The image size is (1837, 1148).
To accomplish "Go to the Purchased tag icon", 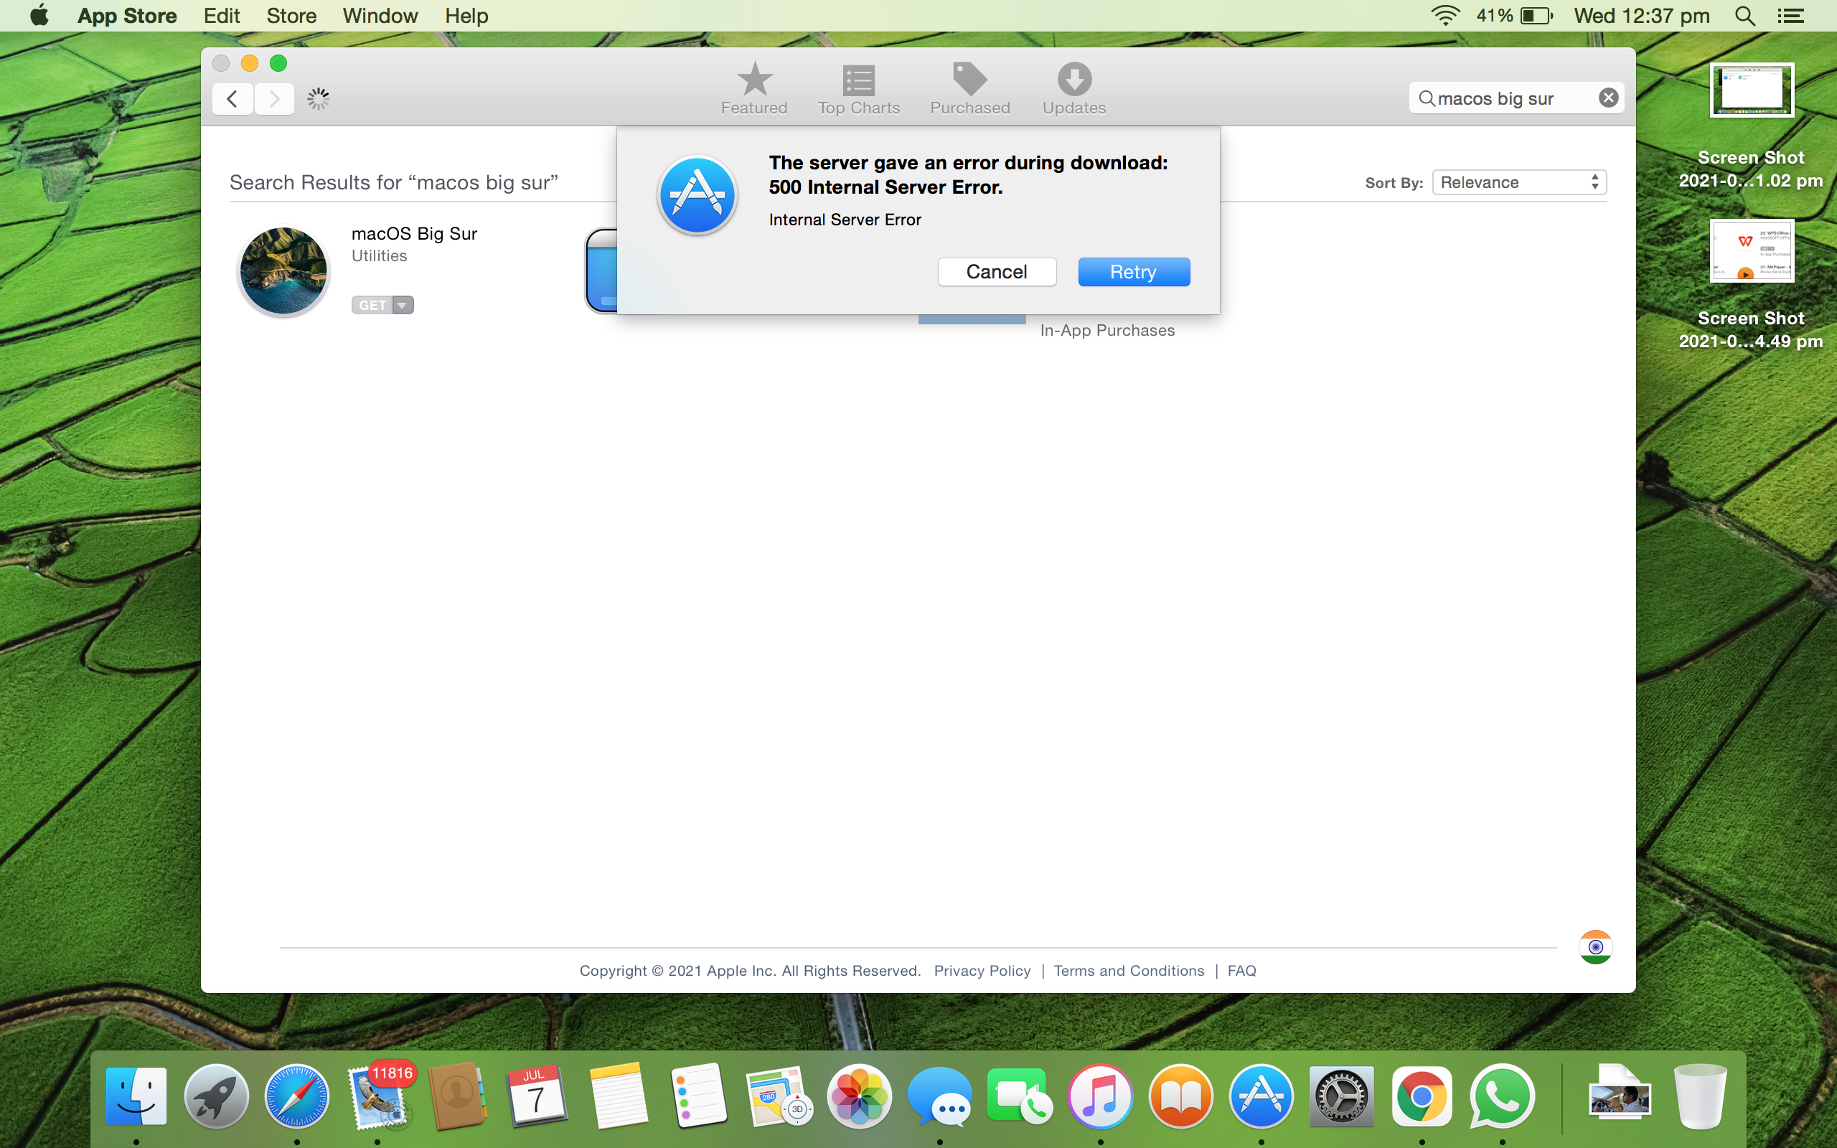I will tap(969, 79).
